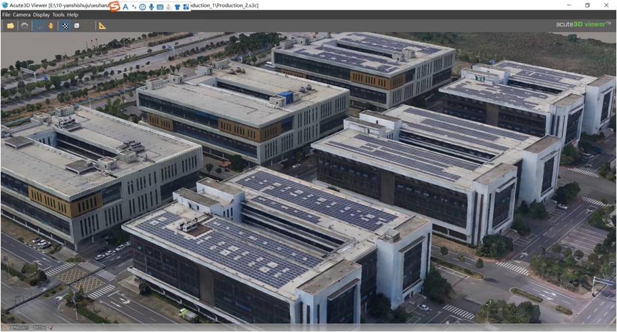Select the measurement triangle tool
Viewport: 617px width, 332px height.
(102, 26)
